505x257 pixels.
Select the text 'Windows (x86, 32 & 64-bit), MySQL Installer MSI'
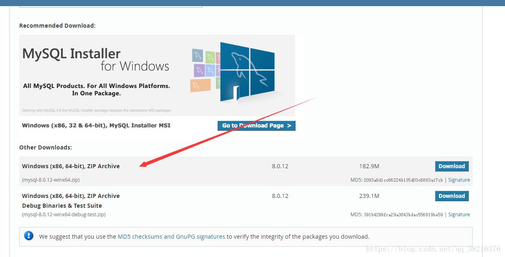96,125
